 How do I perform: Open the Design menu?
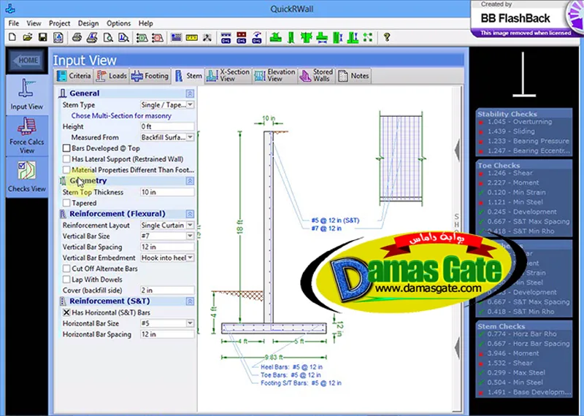[88, 23]
